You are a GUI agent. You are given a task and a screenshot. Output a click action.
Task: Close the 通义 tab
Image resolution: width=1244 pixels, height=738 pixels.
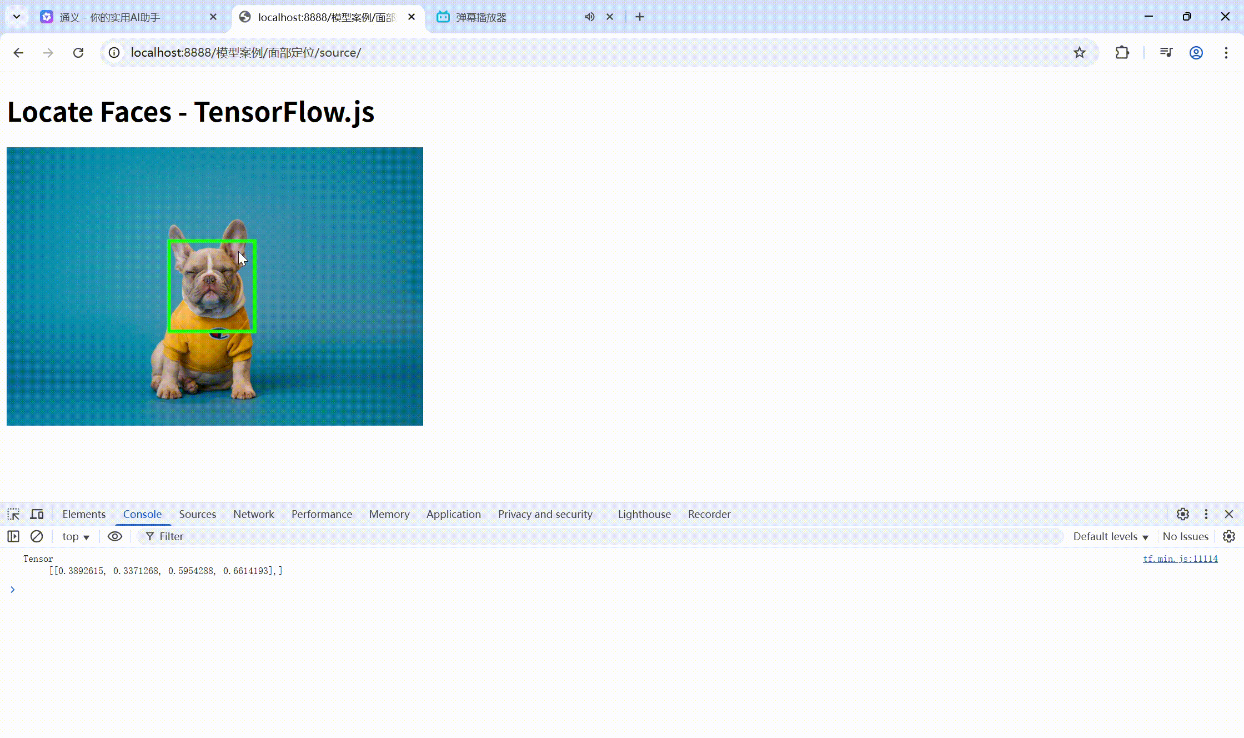click(x=213, y=17)
